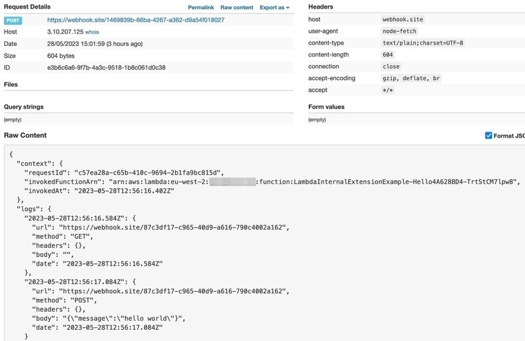Click the Request Details heading
This screenshot has width=525, height=341.
pyautogui.click(x=27, y=7)
